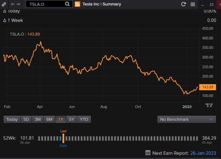
Task: Click the TradingView logo on chart
Action: coord(209,105)
